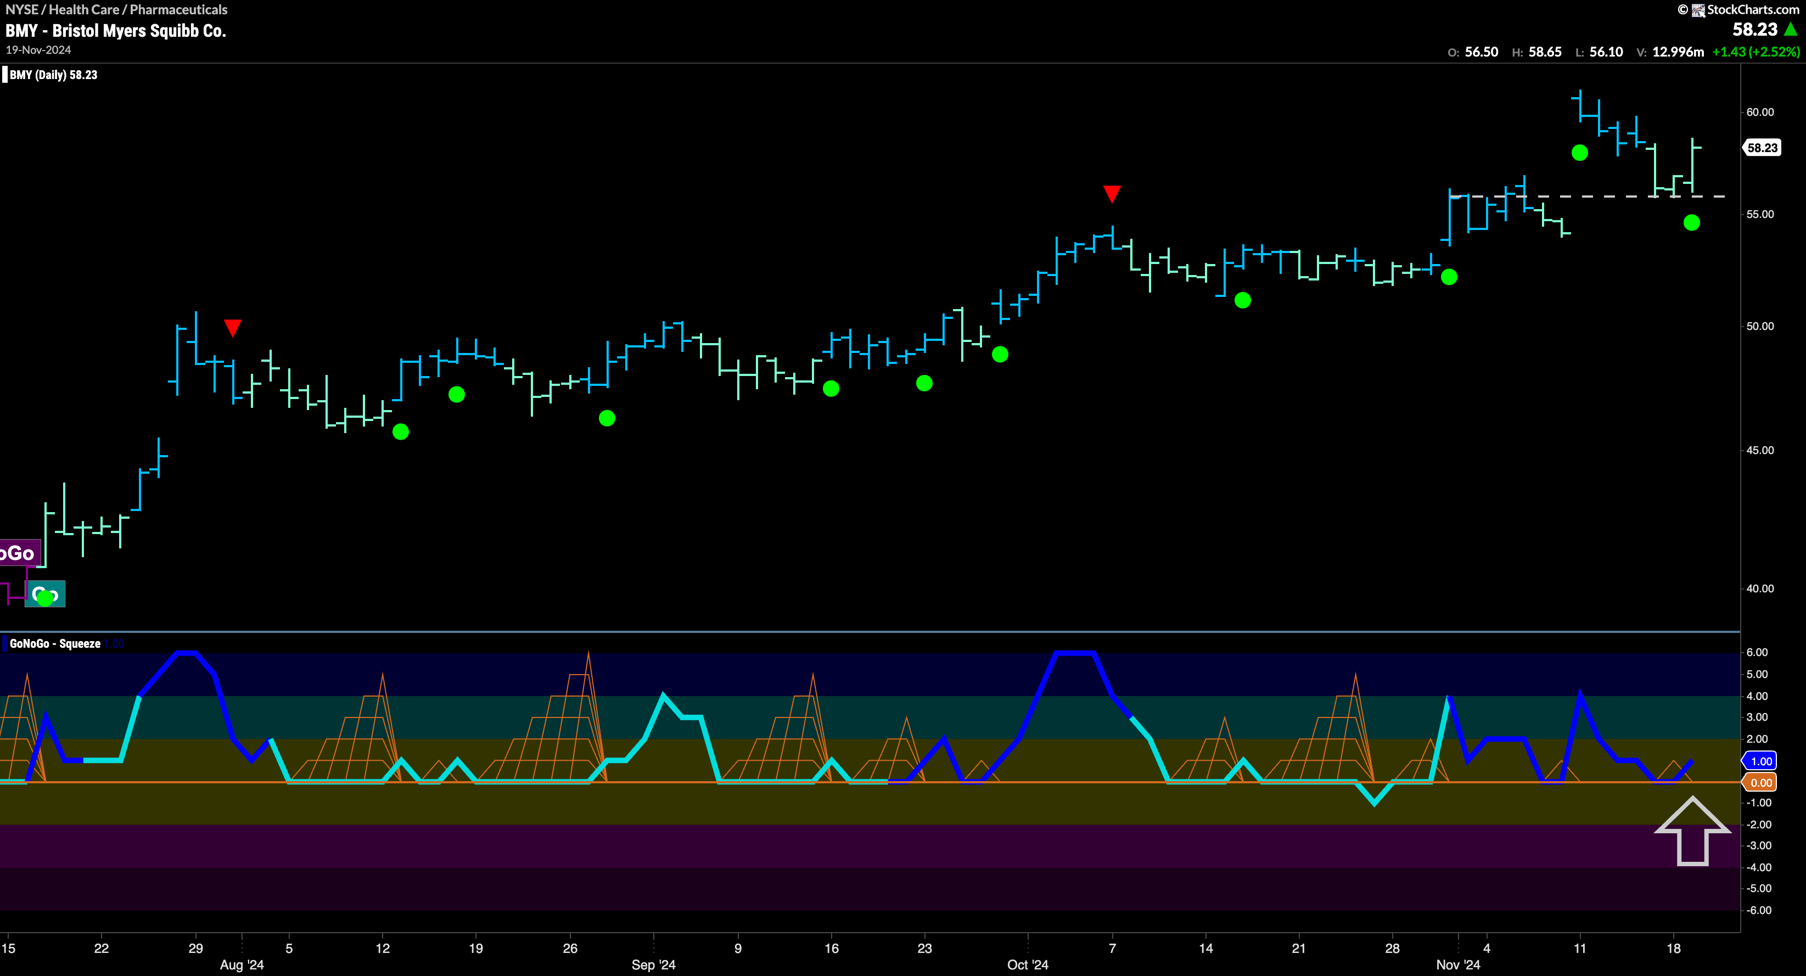1806x976 pixels.
Task: Click the Aug '24 date axis label
Action: click(x=242, y=965)
